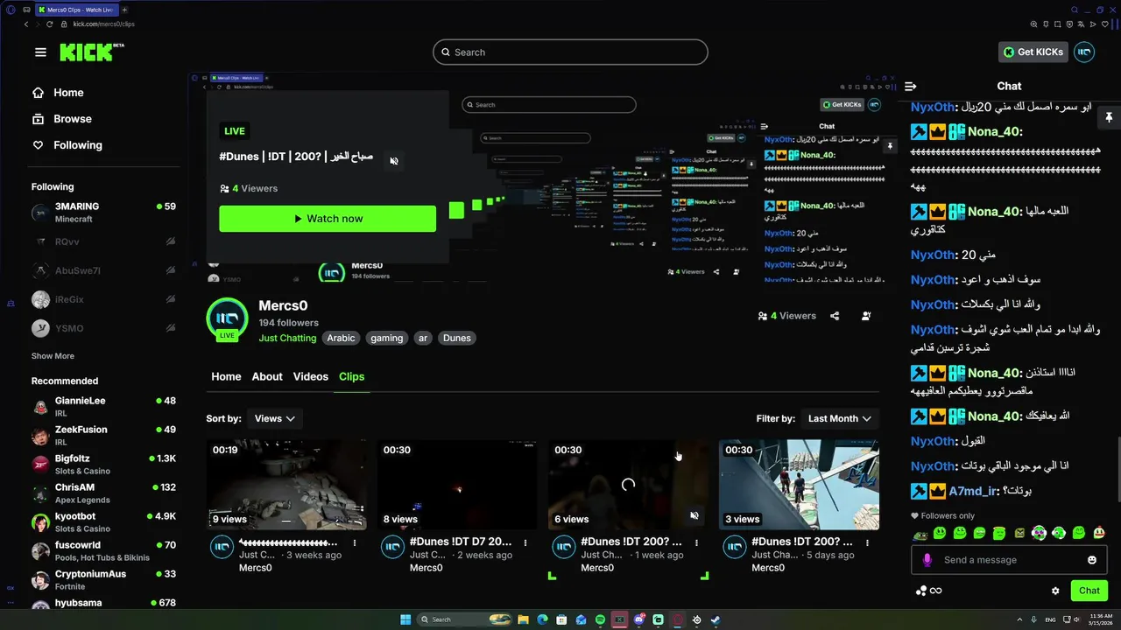This screenshot has height=630, width=1121.
Task: Unmute the live stream preview card
Action: (x=394, y=161)
